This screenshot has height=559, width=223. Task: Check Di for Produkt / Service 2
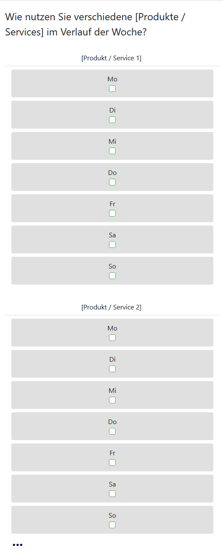click(112, 369)
